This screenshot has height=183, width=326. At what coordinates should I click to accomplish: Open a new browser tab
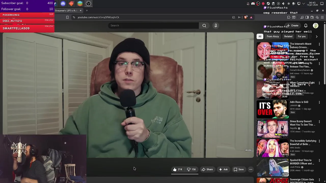click(x=87, y=10)
